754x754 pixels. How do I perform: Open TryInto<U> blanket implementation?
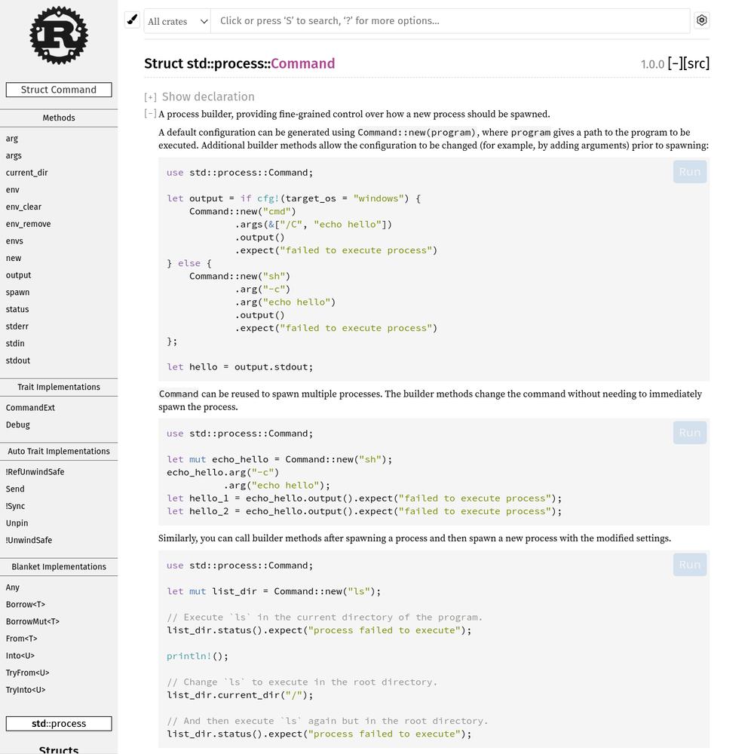point(26,690)
